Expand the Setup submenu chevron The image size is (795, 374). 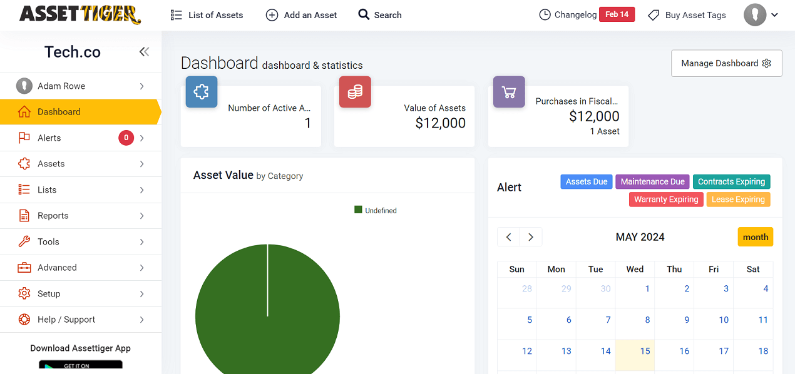141,294
